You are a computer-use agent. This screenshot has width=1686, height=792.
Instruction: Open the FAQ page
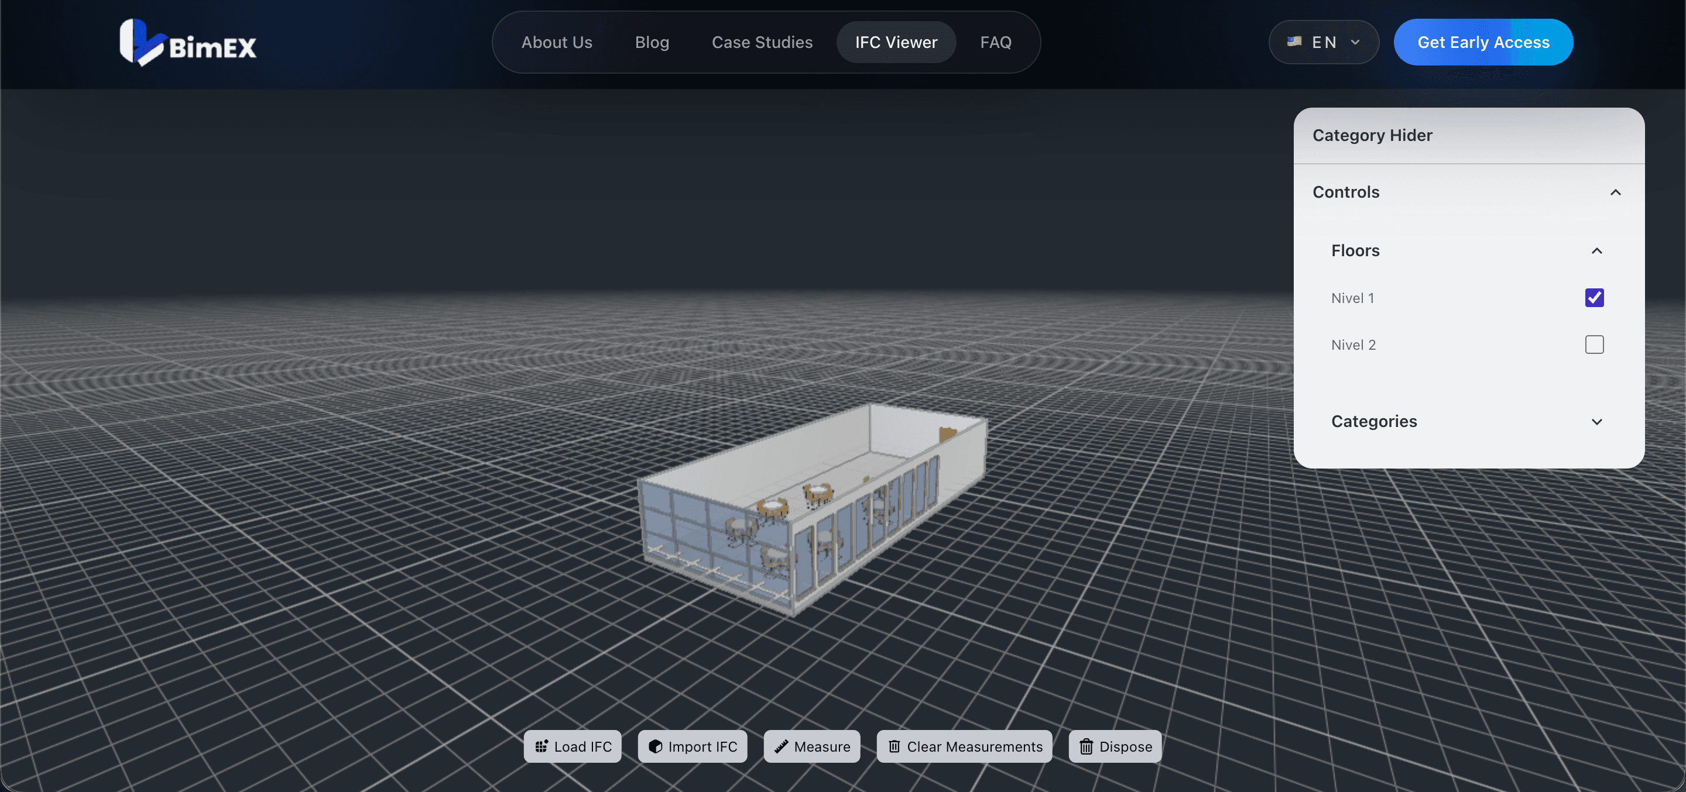[x=995, y=42]
